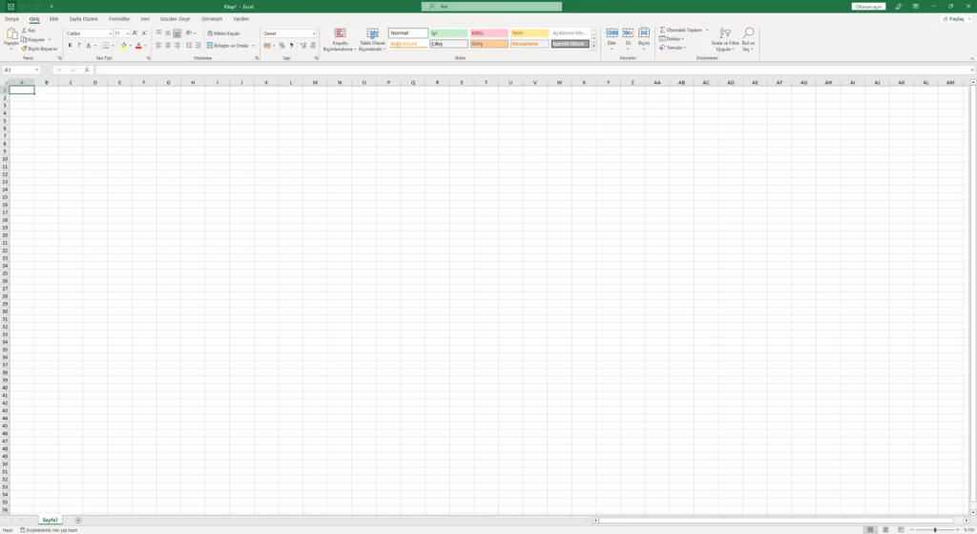This screenshot has width=977, height=534.
Task: Expand the Otomatik Toplam dropdown arrow
Action: pos(707,30)
